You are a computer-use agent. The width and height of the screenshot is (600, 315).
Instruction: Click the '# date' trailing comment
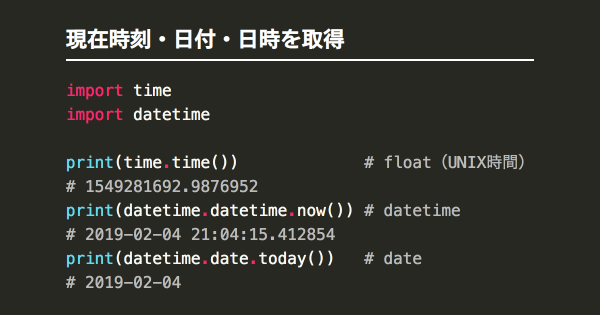[393, 258]
